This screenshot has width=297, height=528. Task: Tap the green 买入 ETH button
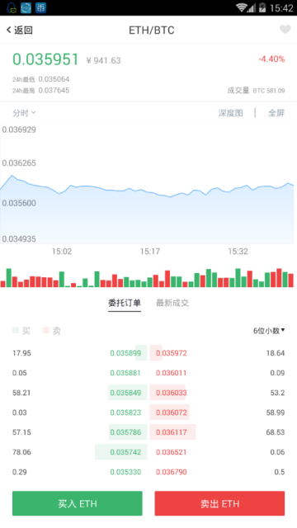pyautogui.click(x=78, y=503)
